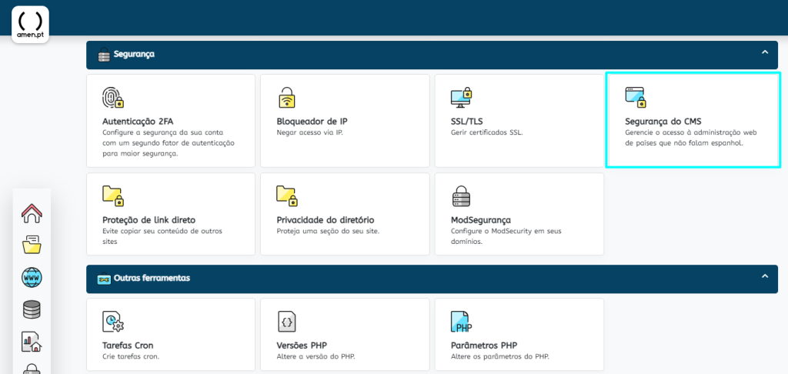Click text 'Gerir certificados SSL.'

click(x=487, y=132)
